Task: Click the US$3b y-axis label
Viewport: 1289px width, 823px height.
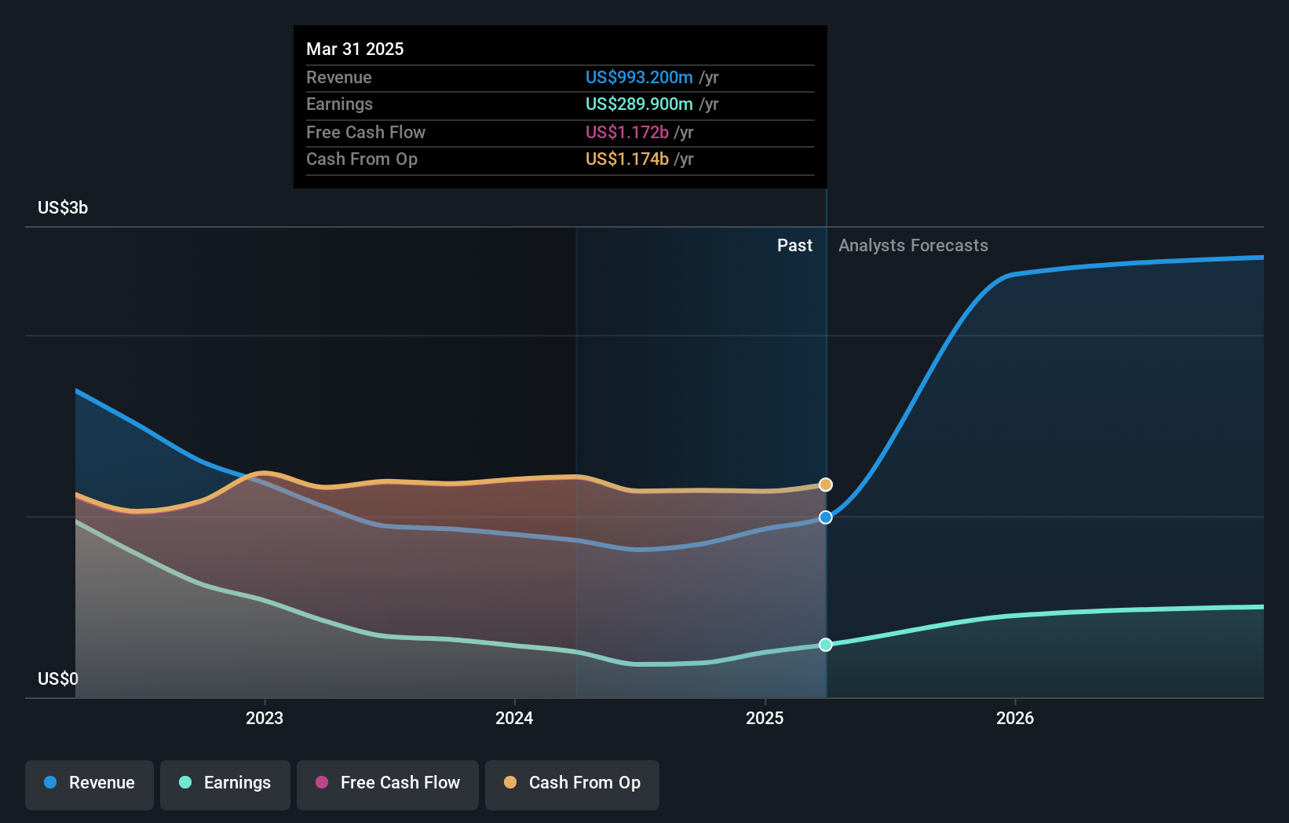Action: coord(63,207)
